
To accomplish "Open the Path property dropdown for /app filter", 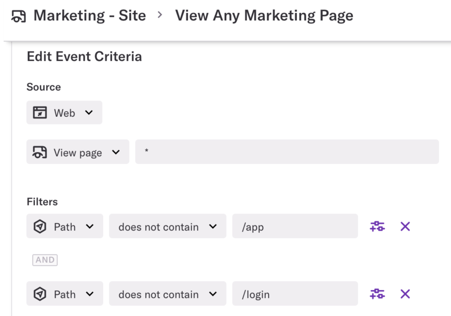I will pos(65,226).
